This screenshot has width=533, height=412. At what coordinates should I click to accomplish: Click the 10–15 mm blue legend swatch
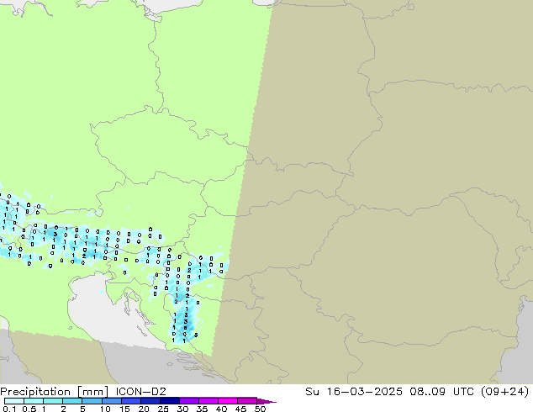(x=111, y=401)
